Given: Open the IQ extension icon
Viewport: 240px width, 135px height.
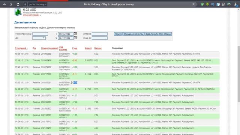Looking at the screenshot, I should click(213, 4).
